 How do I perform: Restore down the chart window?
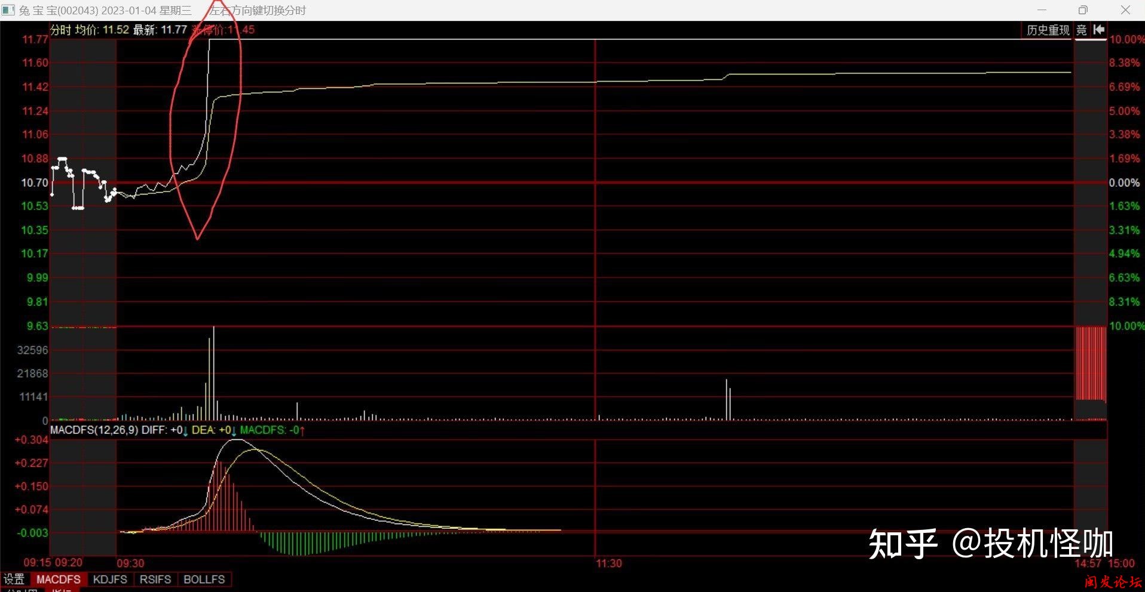pos(1083,10)
